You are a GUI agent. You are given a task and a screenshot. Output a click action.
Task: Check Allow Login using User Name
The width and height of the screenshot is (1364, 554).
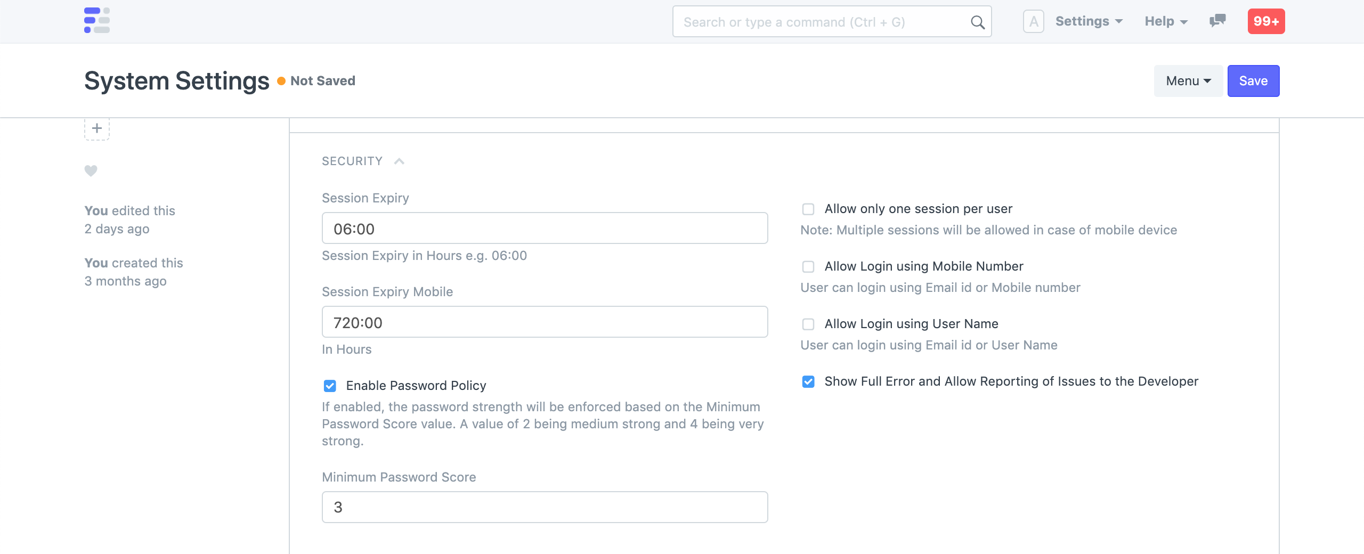pyautogui.click(x=808, y=324)
